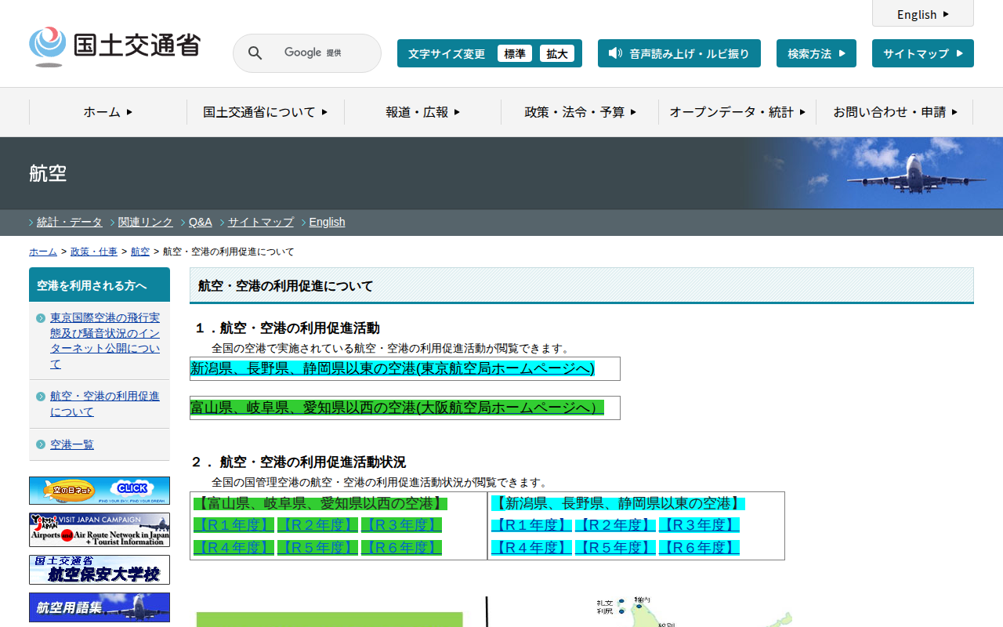
Task: Open 大阪航空局ホームページ link
Action: [x=397, y=408]
